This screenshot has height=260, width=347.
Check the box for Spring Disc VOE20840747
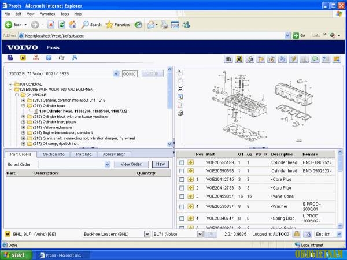(x=182, y=218)
